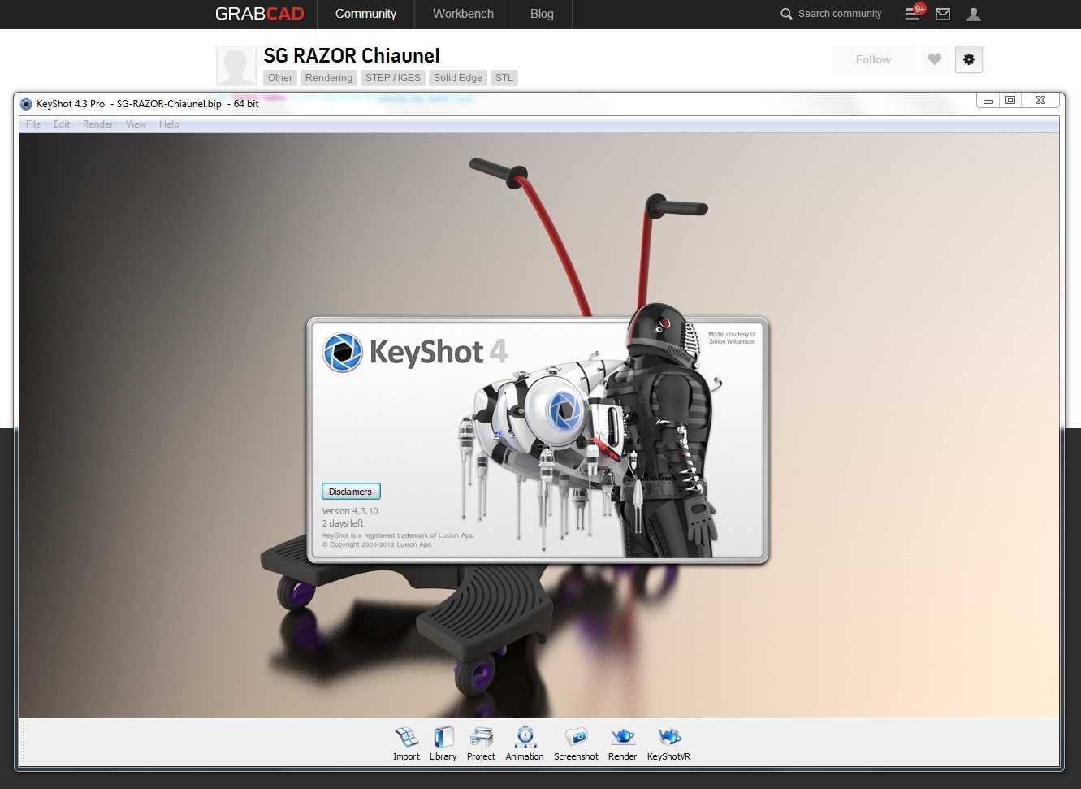This screenshot has width=1081, height=789.
Task: Open the Animation timeline tool
Action: 525,743
